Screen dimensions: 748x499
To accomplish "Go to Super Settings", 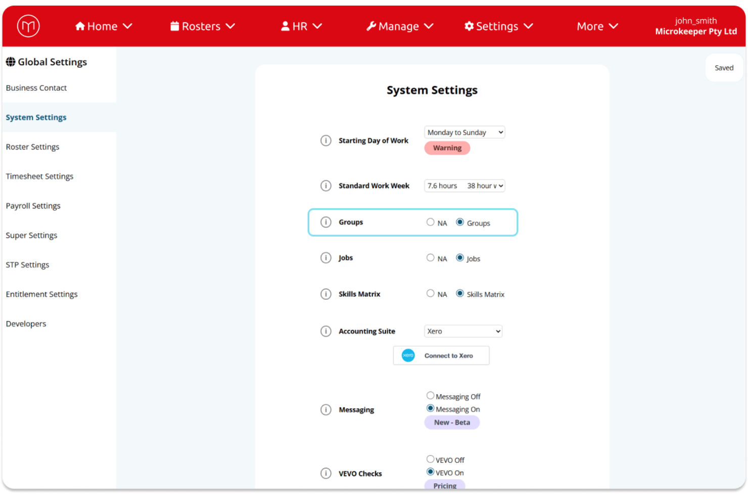I will 31,235.
